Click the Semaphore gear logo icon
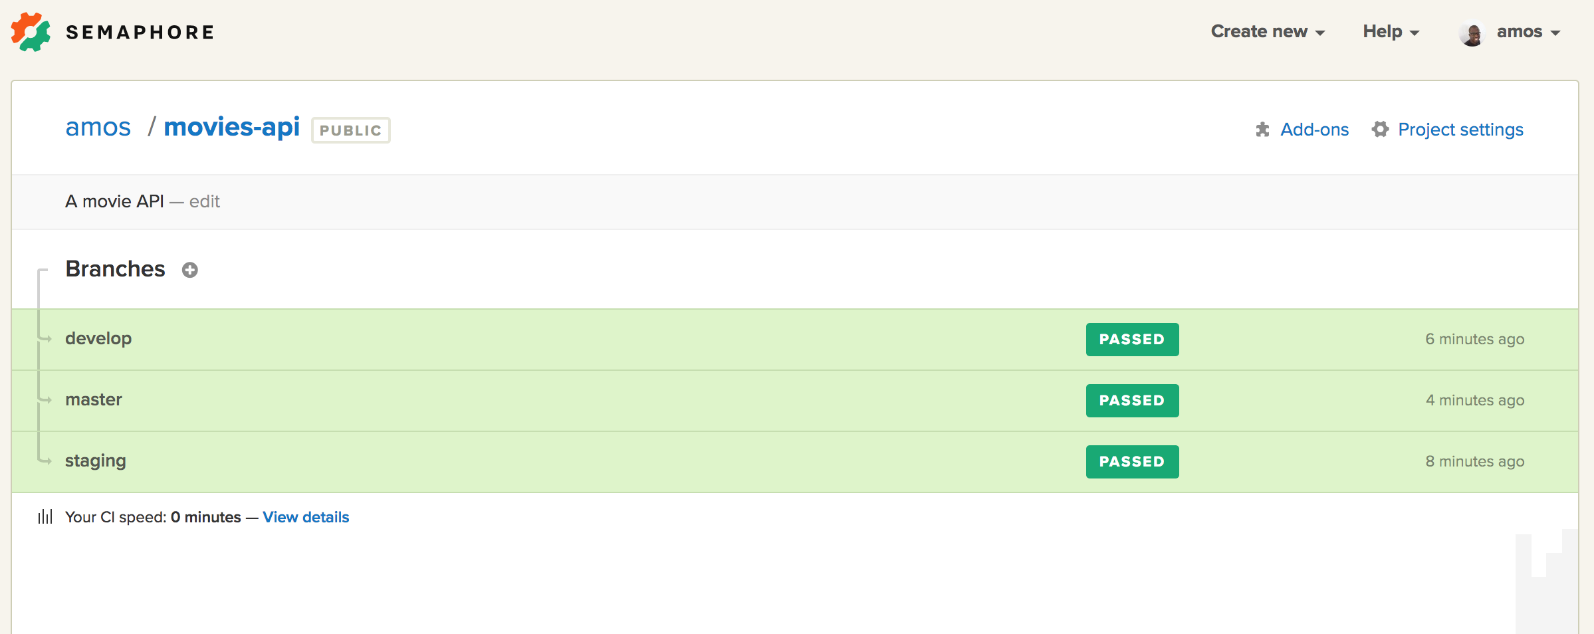Viewport: 1594px width, 634px height. (x=31, y=32)
